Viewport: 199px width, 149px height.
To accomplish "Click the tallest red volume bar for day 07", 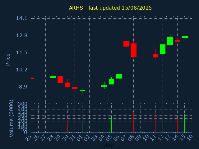I will [x=126, y=120].
